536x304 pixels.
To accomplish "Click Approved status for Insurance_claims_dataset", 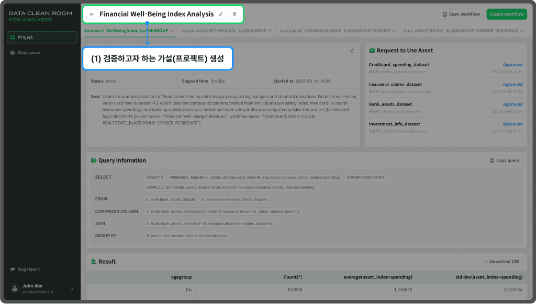I will 512,85.
